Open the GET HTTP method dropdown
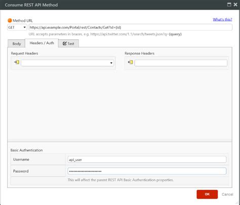The width and height of the screenshot is (240, 205). pyautogui.click(x=17, y=27)
